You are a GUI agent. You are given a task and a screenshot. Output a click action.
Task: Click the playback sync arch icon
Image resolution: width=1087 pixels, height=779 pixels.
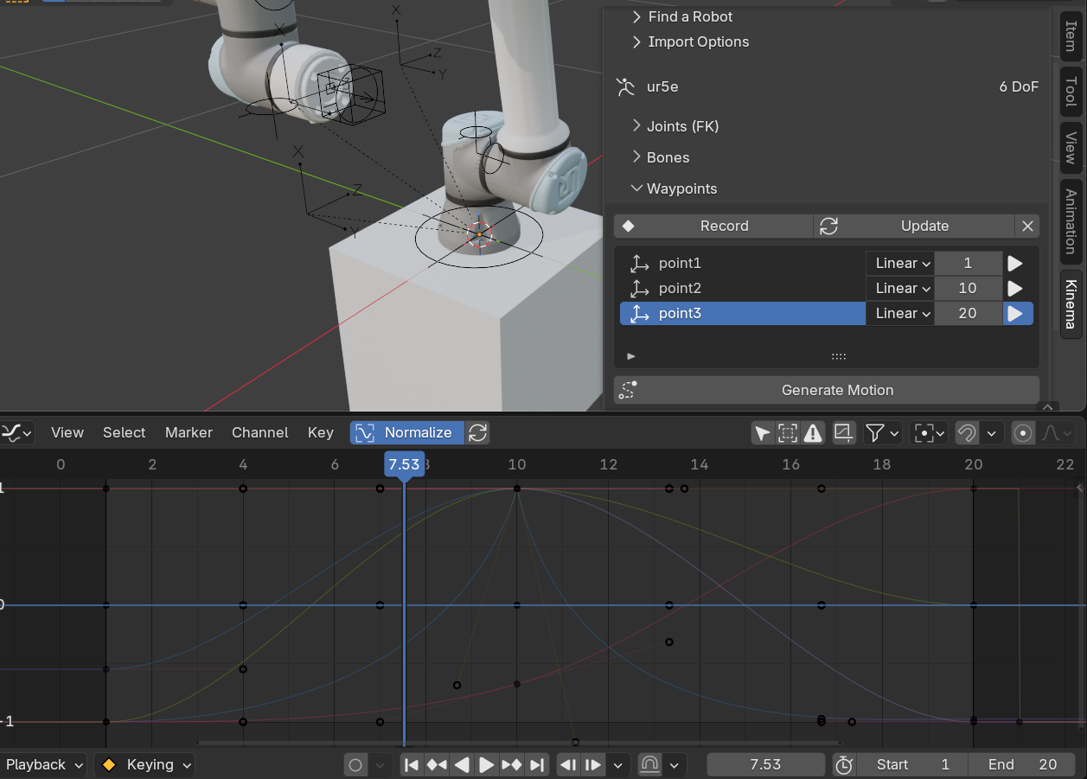point(649,764)
